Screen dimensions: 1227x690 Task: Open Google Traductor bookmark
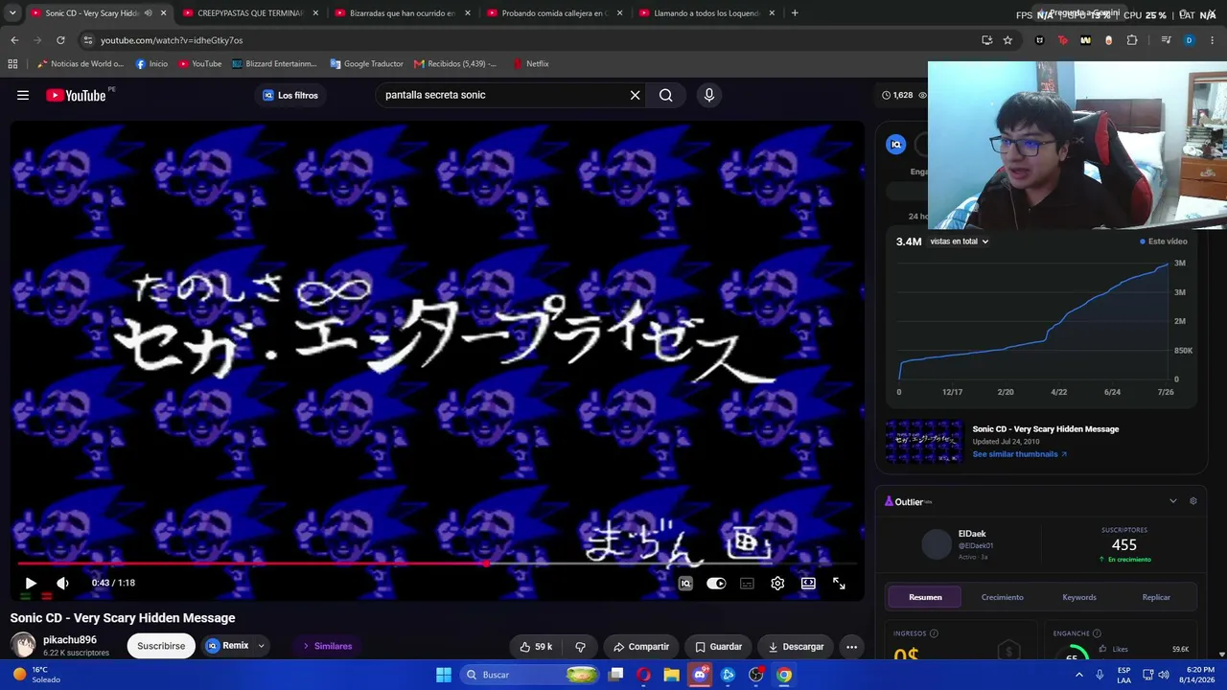tap(367, 64)
